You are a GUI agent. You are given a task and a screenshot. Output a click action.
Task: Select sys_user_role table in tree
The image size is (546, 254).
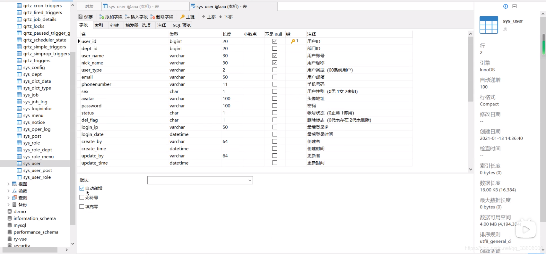tap(37, 177)
